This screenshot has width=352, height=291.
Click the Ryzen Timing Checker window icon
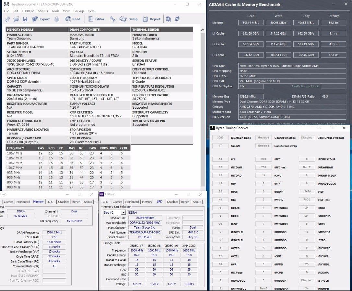pyautogui.click(x=213, y=128)
